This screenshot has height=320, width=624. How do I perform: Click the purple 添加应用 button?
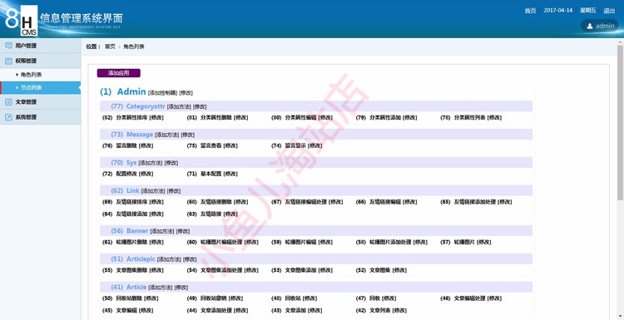pos(119,73)
